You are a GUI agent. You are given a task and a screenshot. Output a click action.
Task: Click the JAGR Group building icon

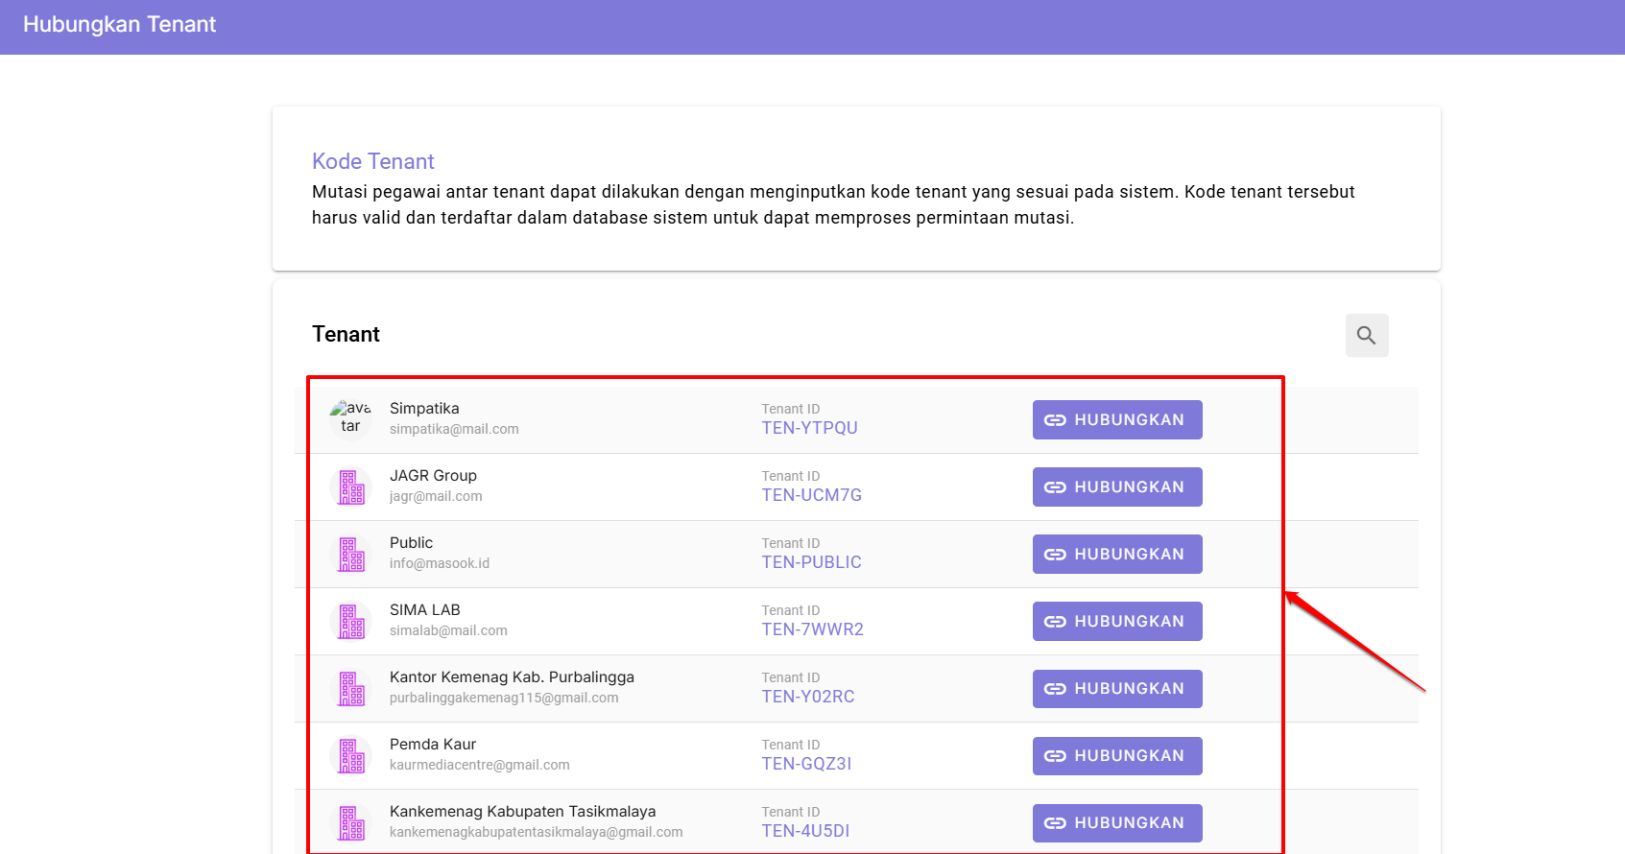[351, 486]
